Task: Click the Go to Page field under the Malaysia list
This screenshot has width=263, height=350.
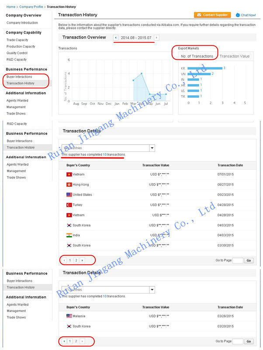Action: point(238,341)
